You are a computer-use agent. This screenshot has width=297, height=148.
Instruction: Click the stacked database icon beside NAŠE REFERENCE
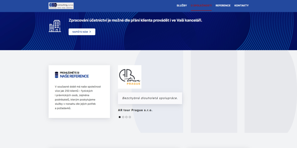click(56, 75)
